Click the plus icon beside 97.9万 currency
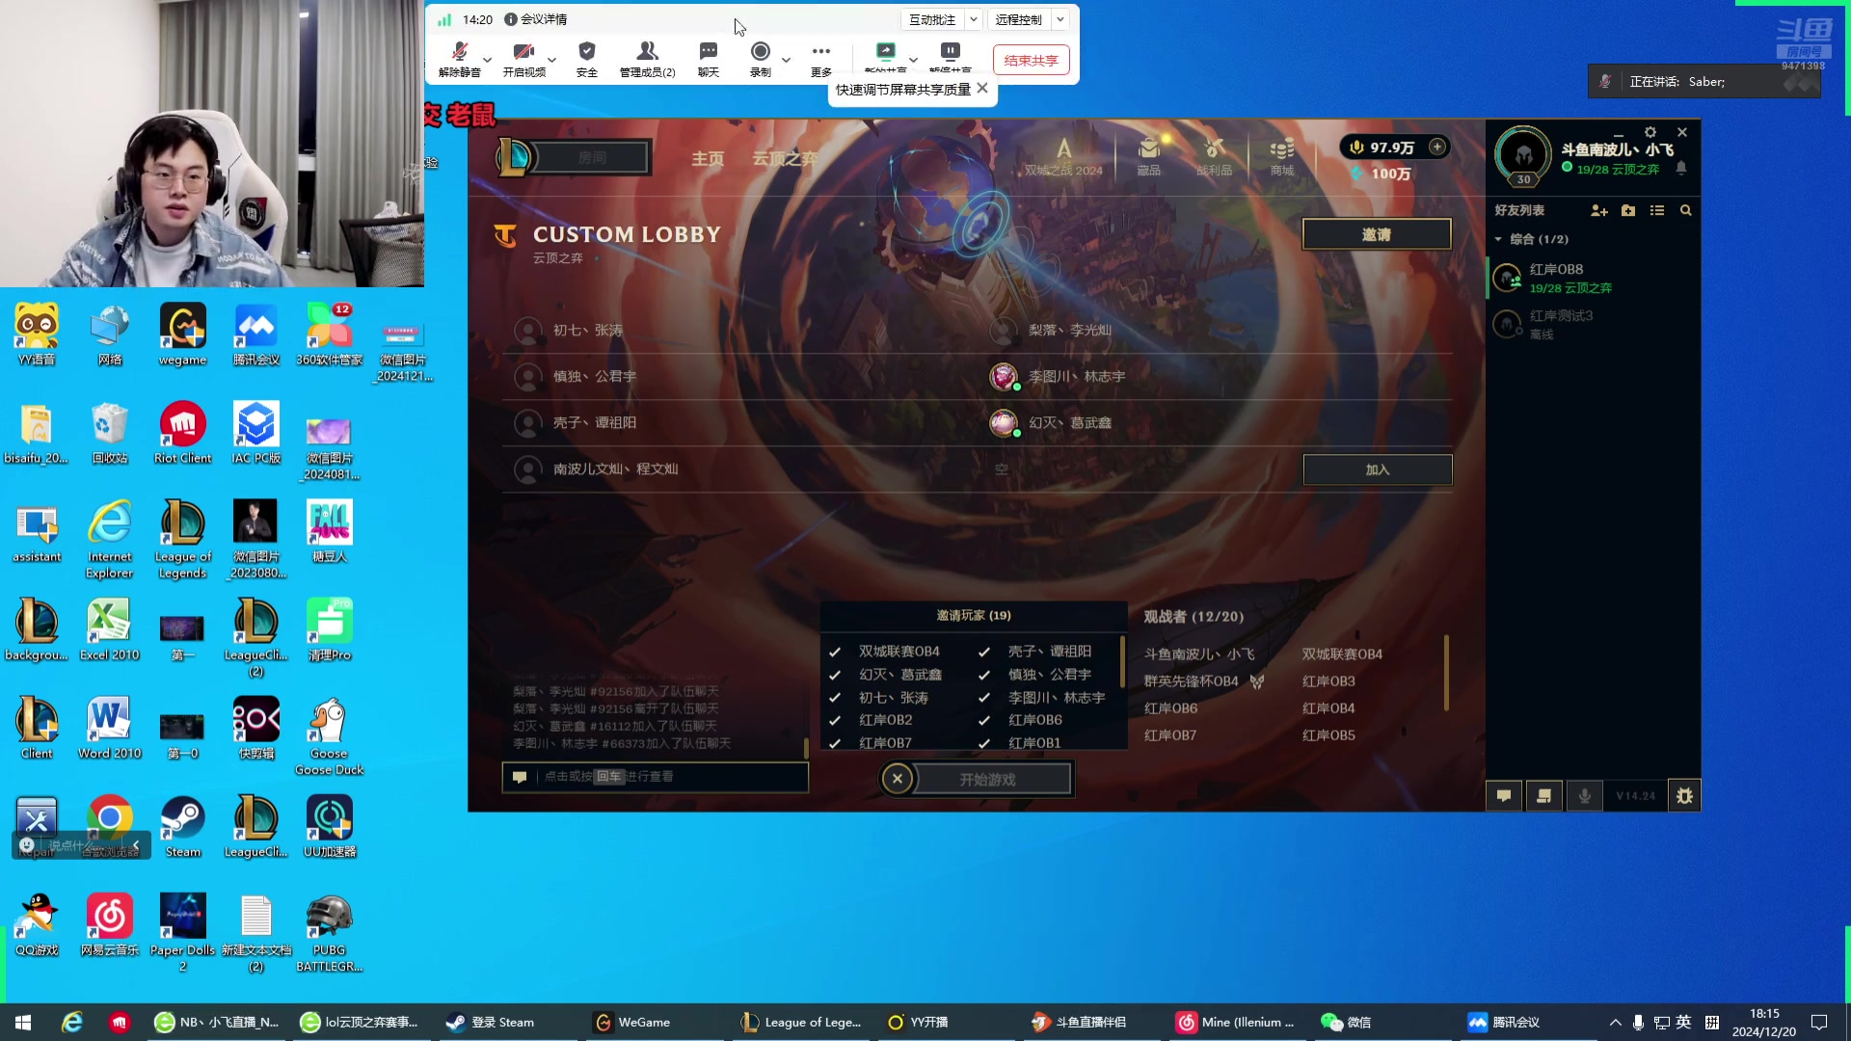The height and width of the screenshot is (1041, 1851). point(1437,147)
